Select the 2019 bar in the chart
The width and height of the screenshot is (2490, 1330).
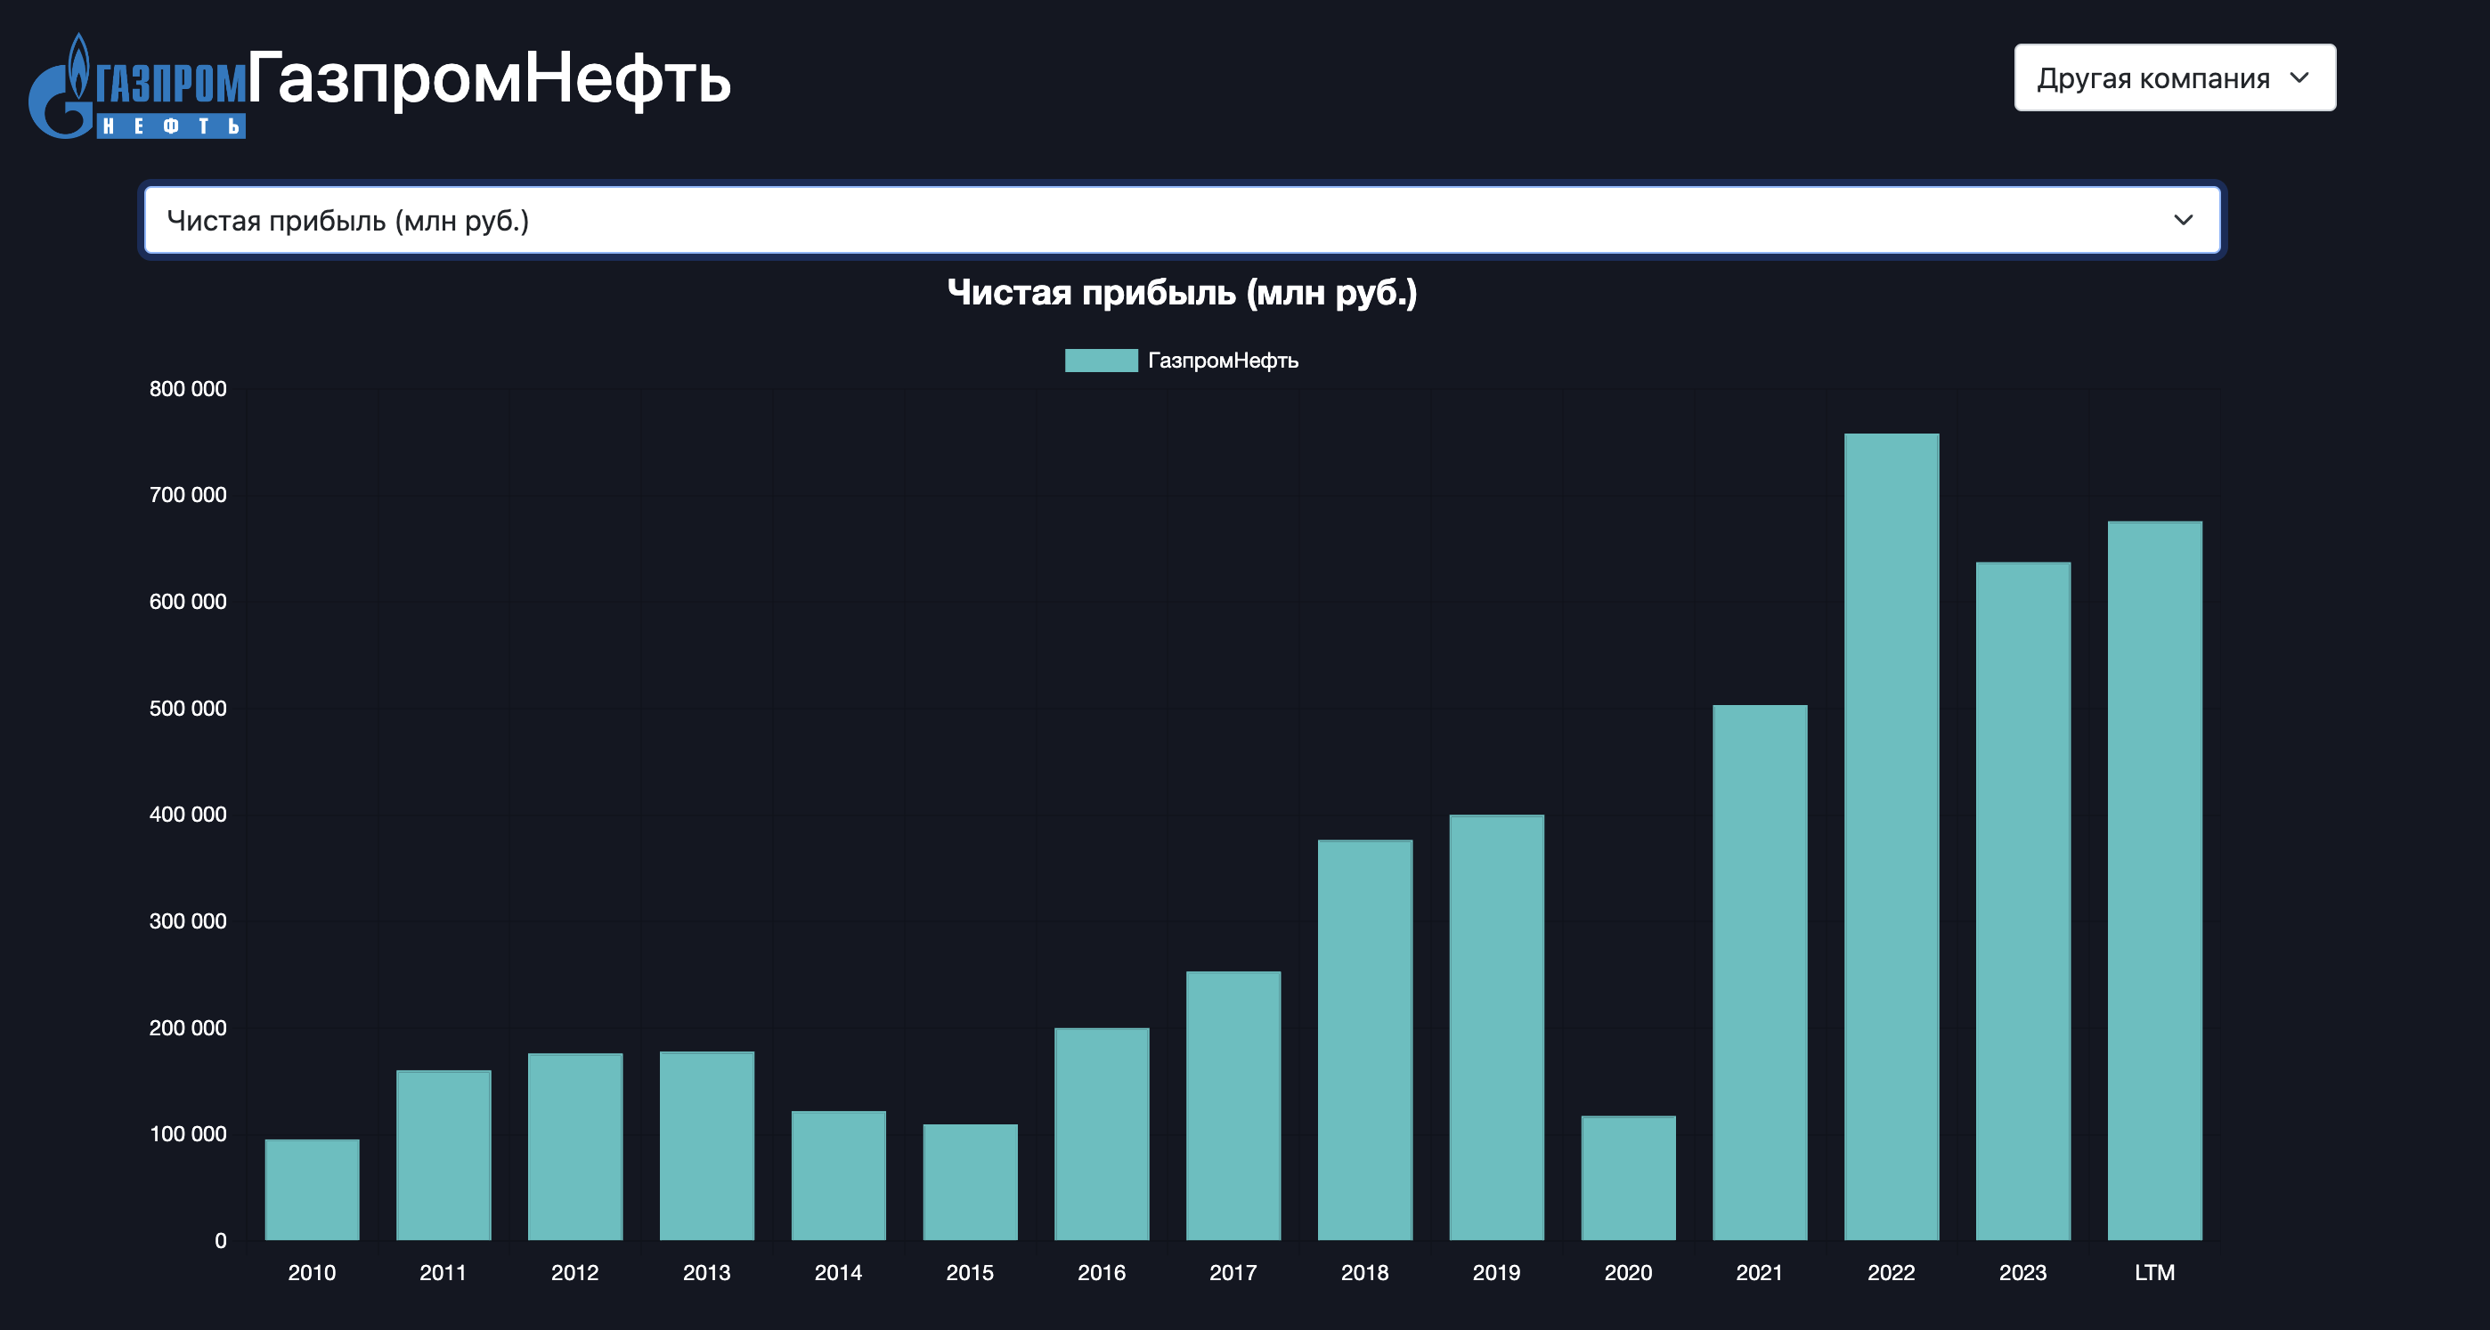pos(1496,1027)
